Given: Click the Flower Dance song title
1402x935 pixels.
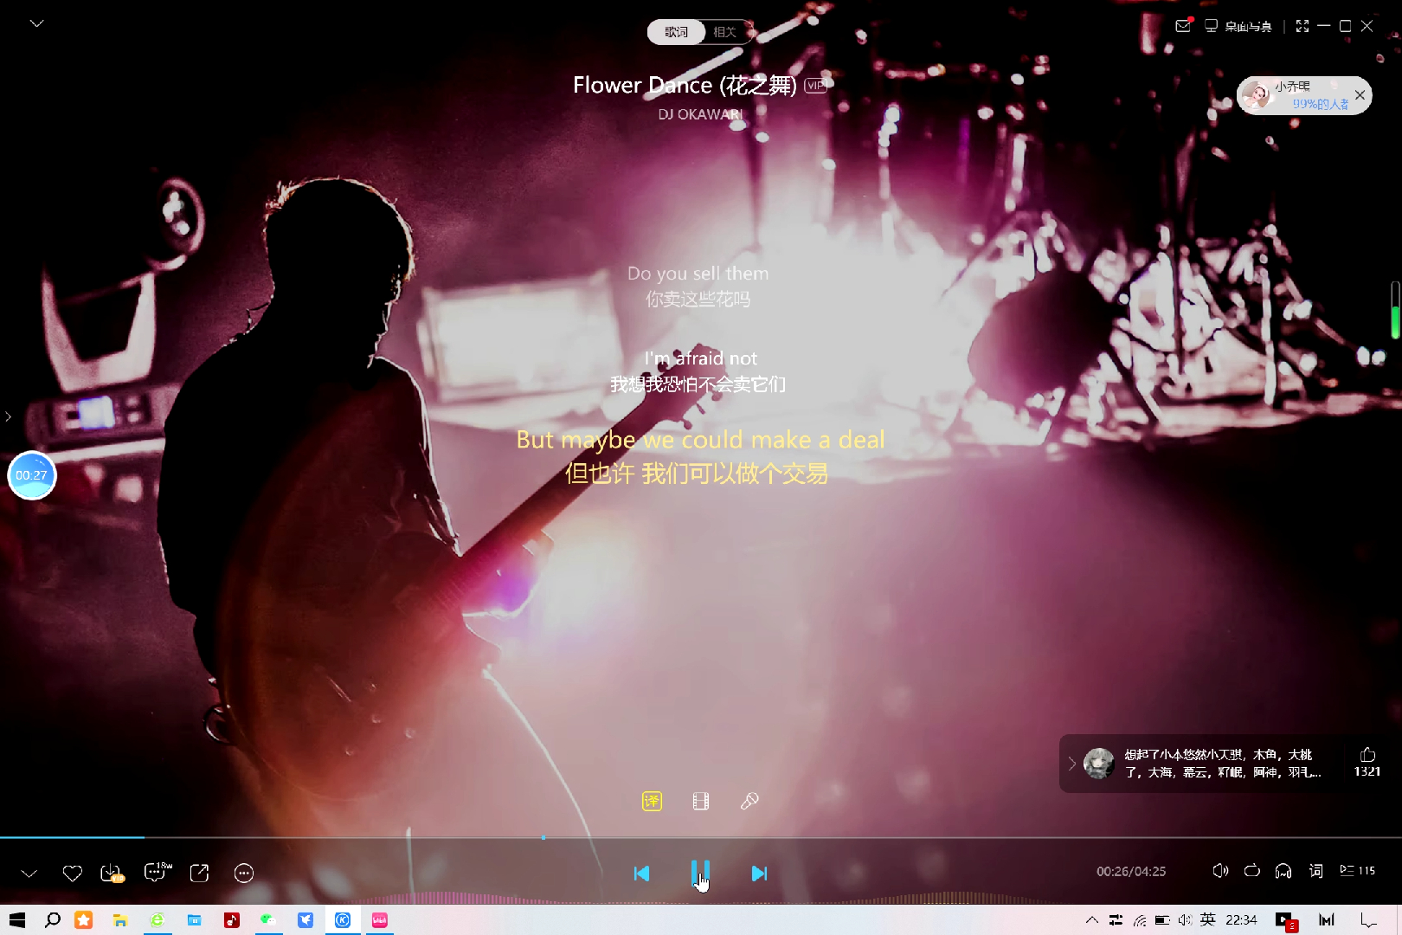Looking at the screenshot, I should [x=685, y=86].
